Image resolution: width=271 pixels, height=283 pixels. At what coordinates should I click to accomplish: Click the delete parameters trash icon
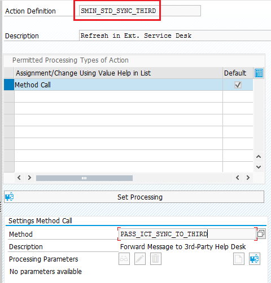coord(156,259)
